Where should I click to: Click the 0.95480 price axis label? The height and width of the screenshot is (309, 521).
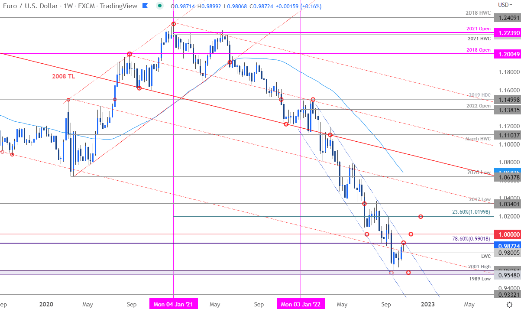coord(508,275)
